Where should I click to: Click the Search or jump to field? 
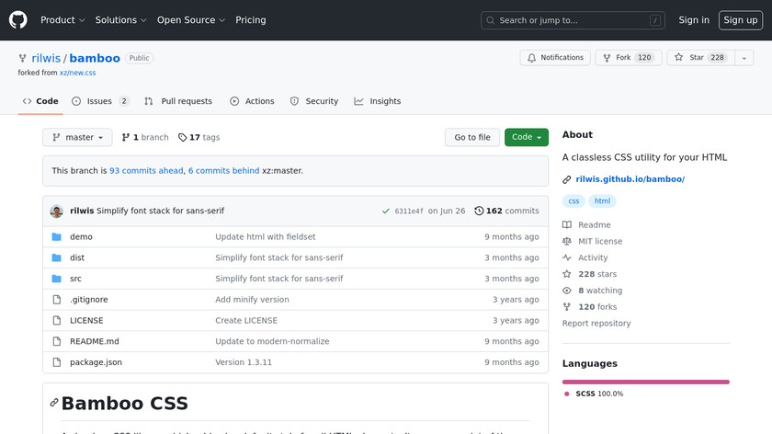click(574, 20)
